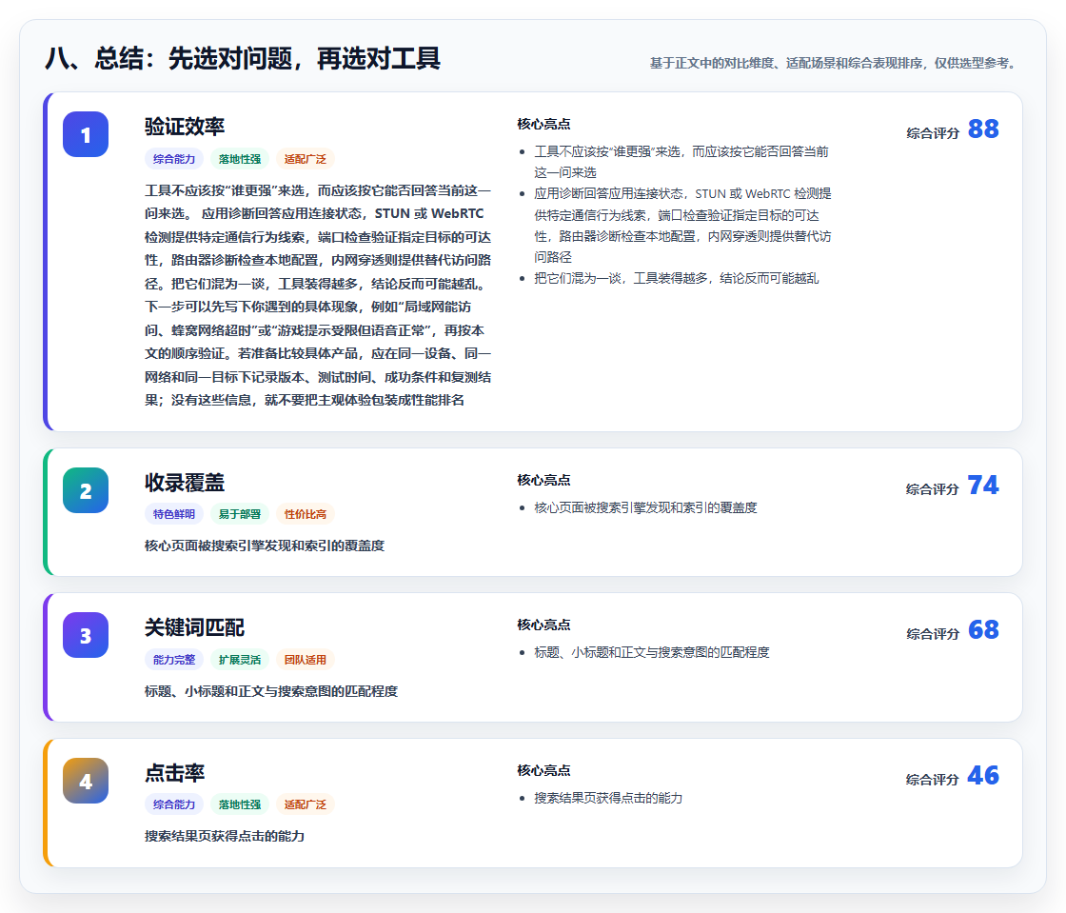Open the 验证效率 card title
This screenshot has width=1066, height=913.
tap(185, 127)
